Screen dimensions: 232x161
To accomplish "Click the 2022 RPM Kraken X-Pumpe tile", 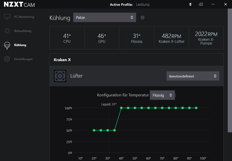I will (x=206, y=38).
